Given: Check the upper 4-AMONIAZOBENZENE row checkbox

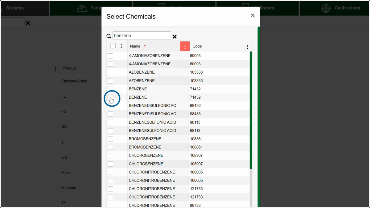Looking at the screenshot, I should [110, 56].
